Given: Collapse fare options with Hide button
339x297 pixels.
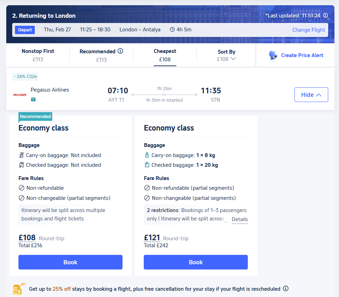Looking at the screenshot, I should tap(311, 95).
